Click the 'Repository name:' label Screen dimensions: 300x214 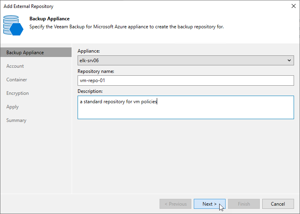(x=95, y=71)
